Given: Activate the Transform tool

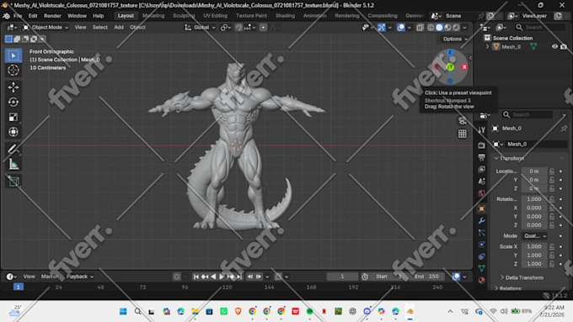Looking at the screenshot, I should (13, 132).
